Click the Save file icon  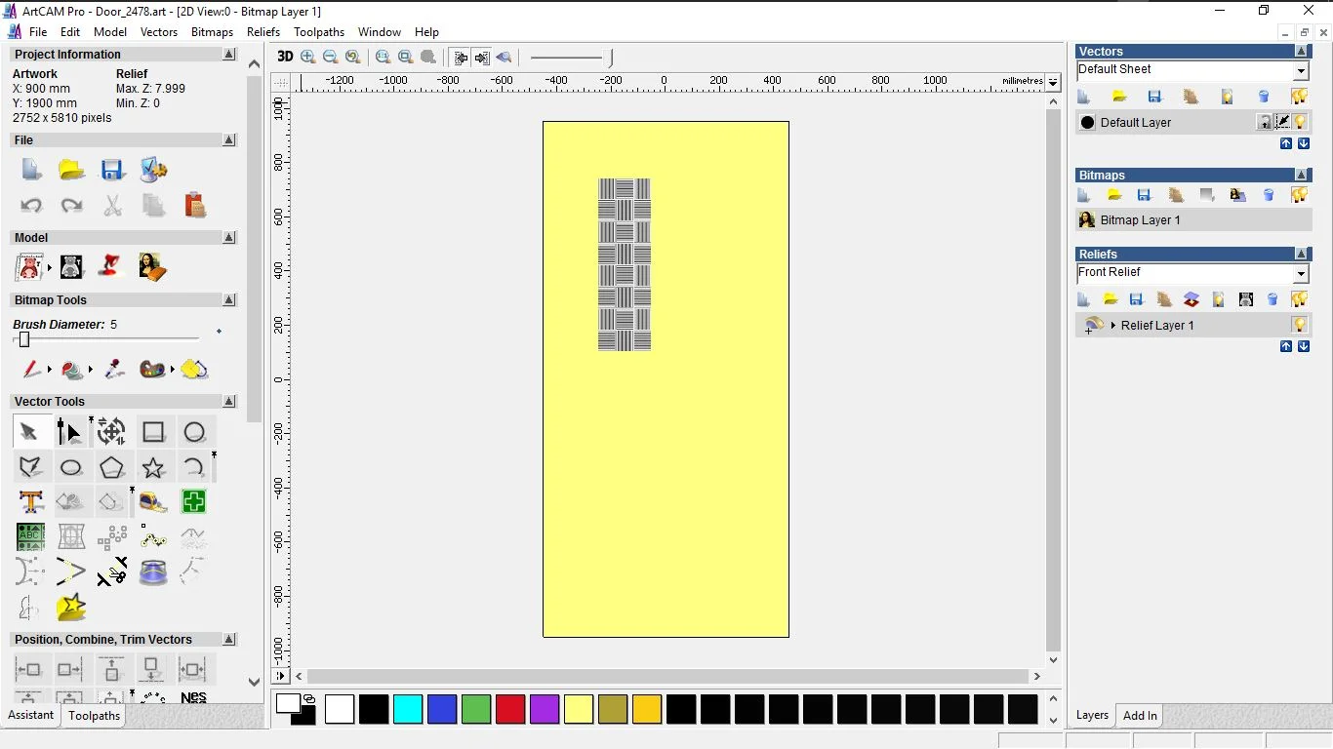112,171
